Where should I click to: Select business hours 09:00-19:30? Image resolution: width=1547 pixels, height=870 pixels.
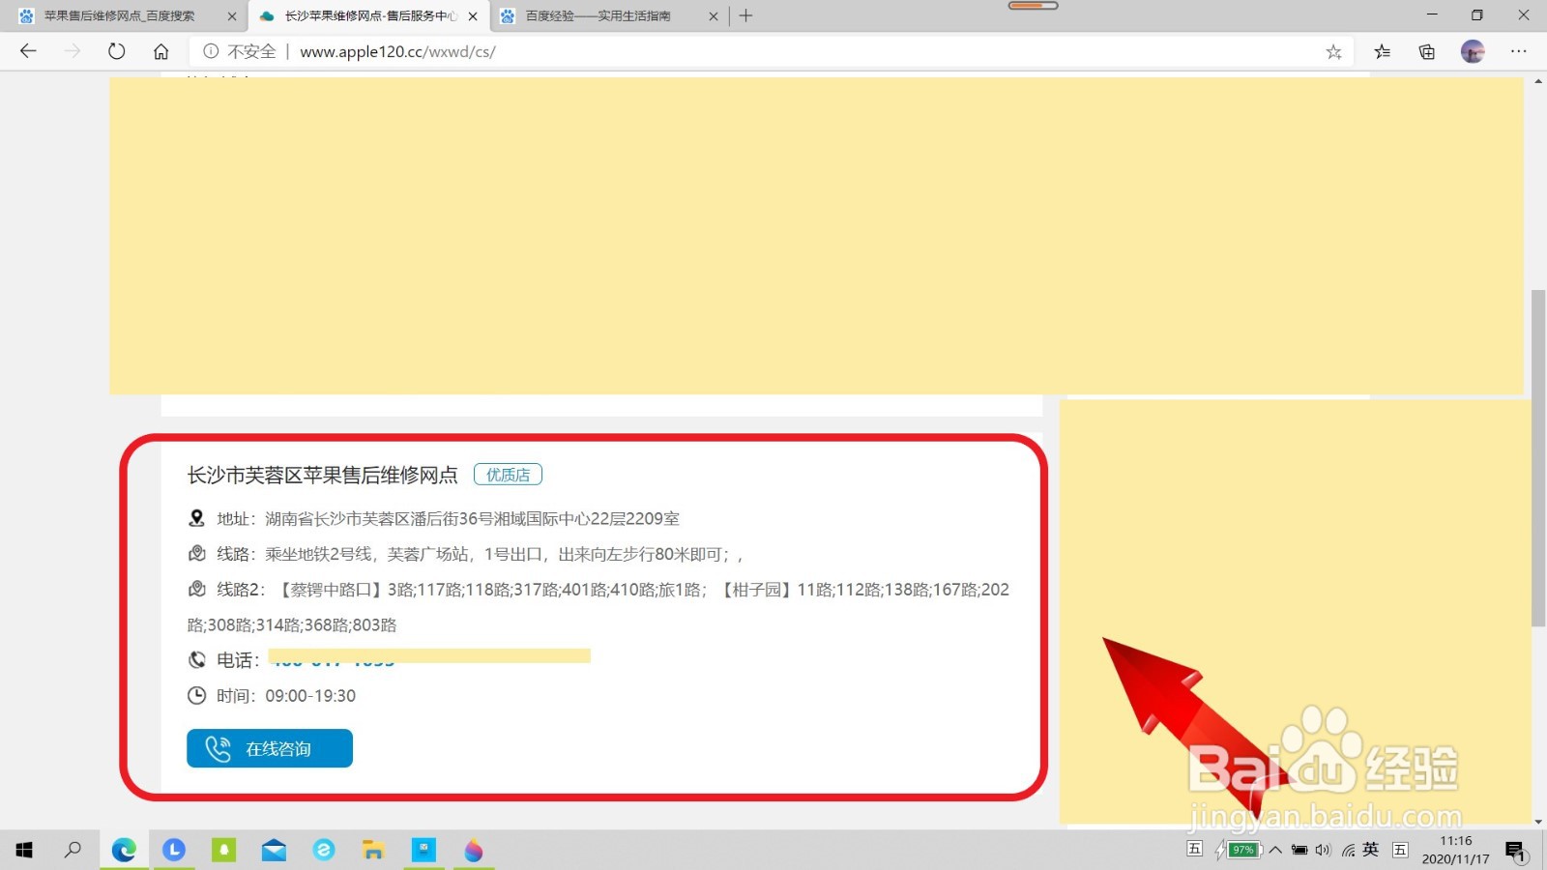click(x=310, y=696)
